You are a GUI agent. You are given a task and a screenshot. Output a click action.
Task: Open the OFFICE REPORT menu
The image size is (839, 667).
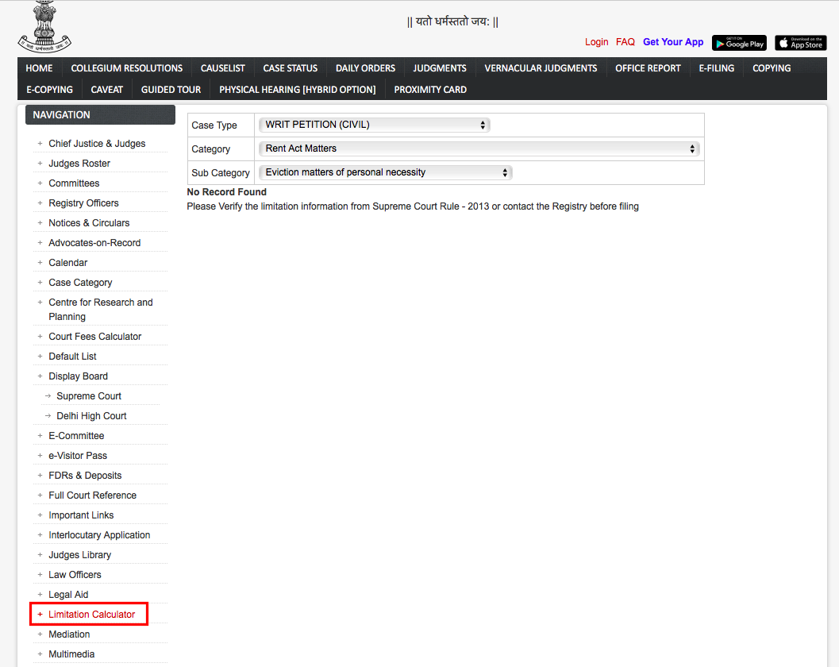[648, 68]
